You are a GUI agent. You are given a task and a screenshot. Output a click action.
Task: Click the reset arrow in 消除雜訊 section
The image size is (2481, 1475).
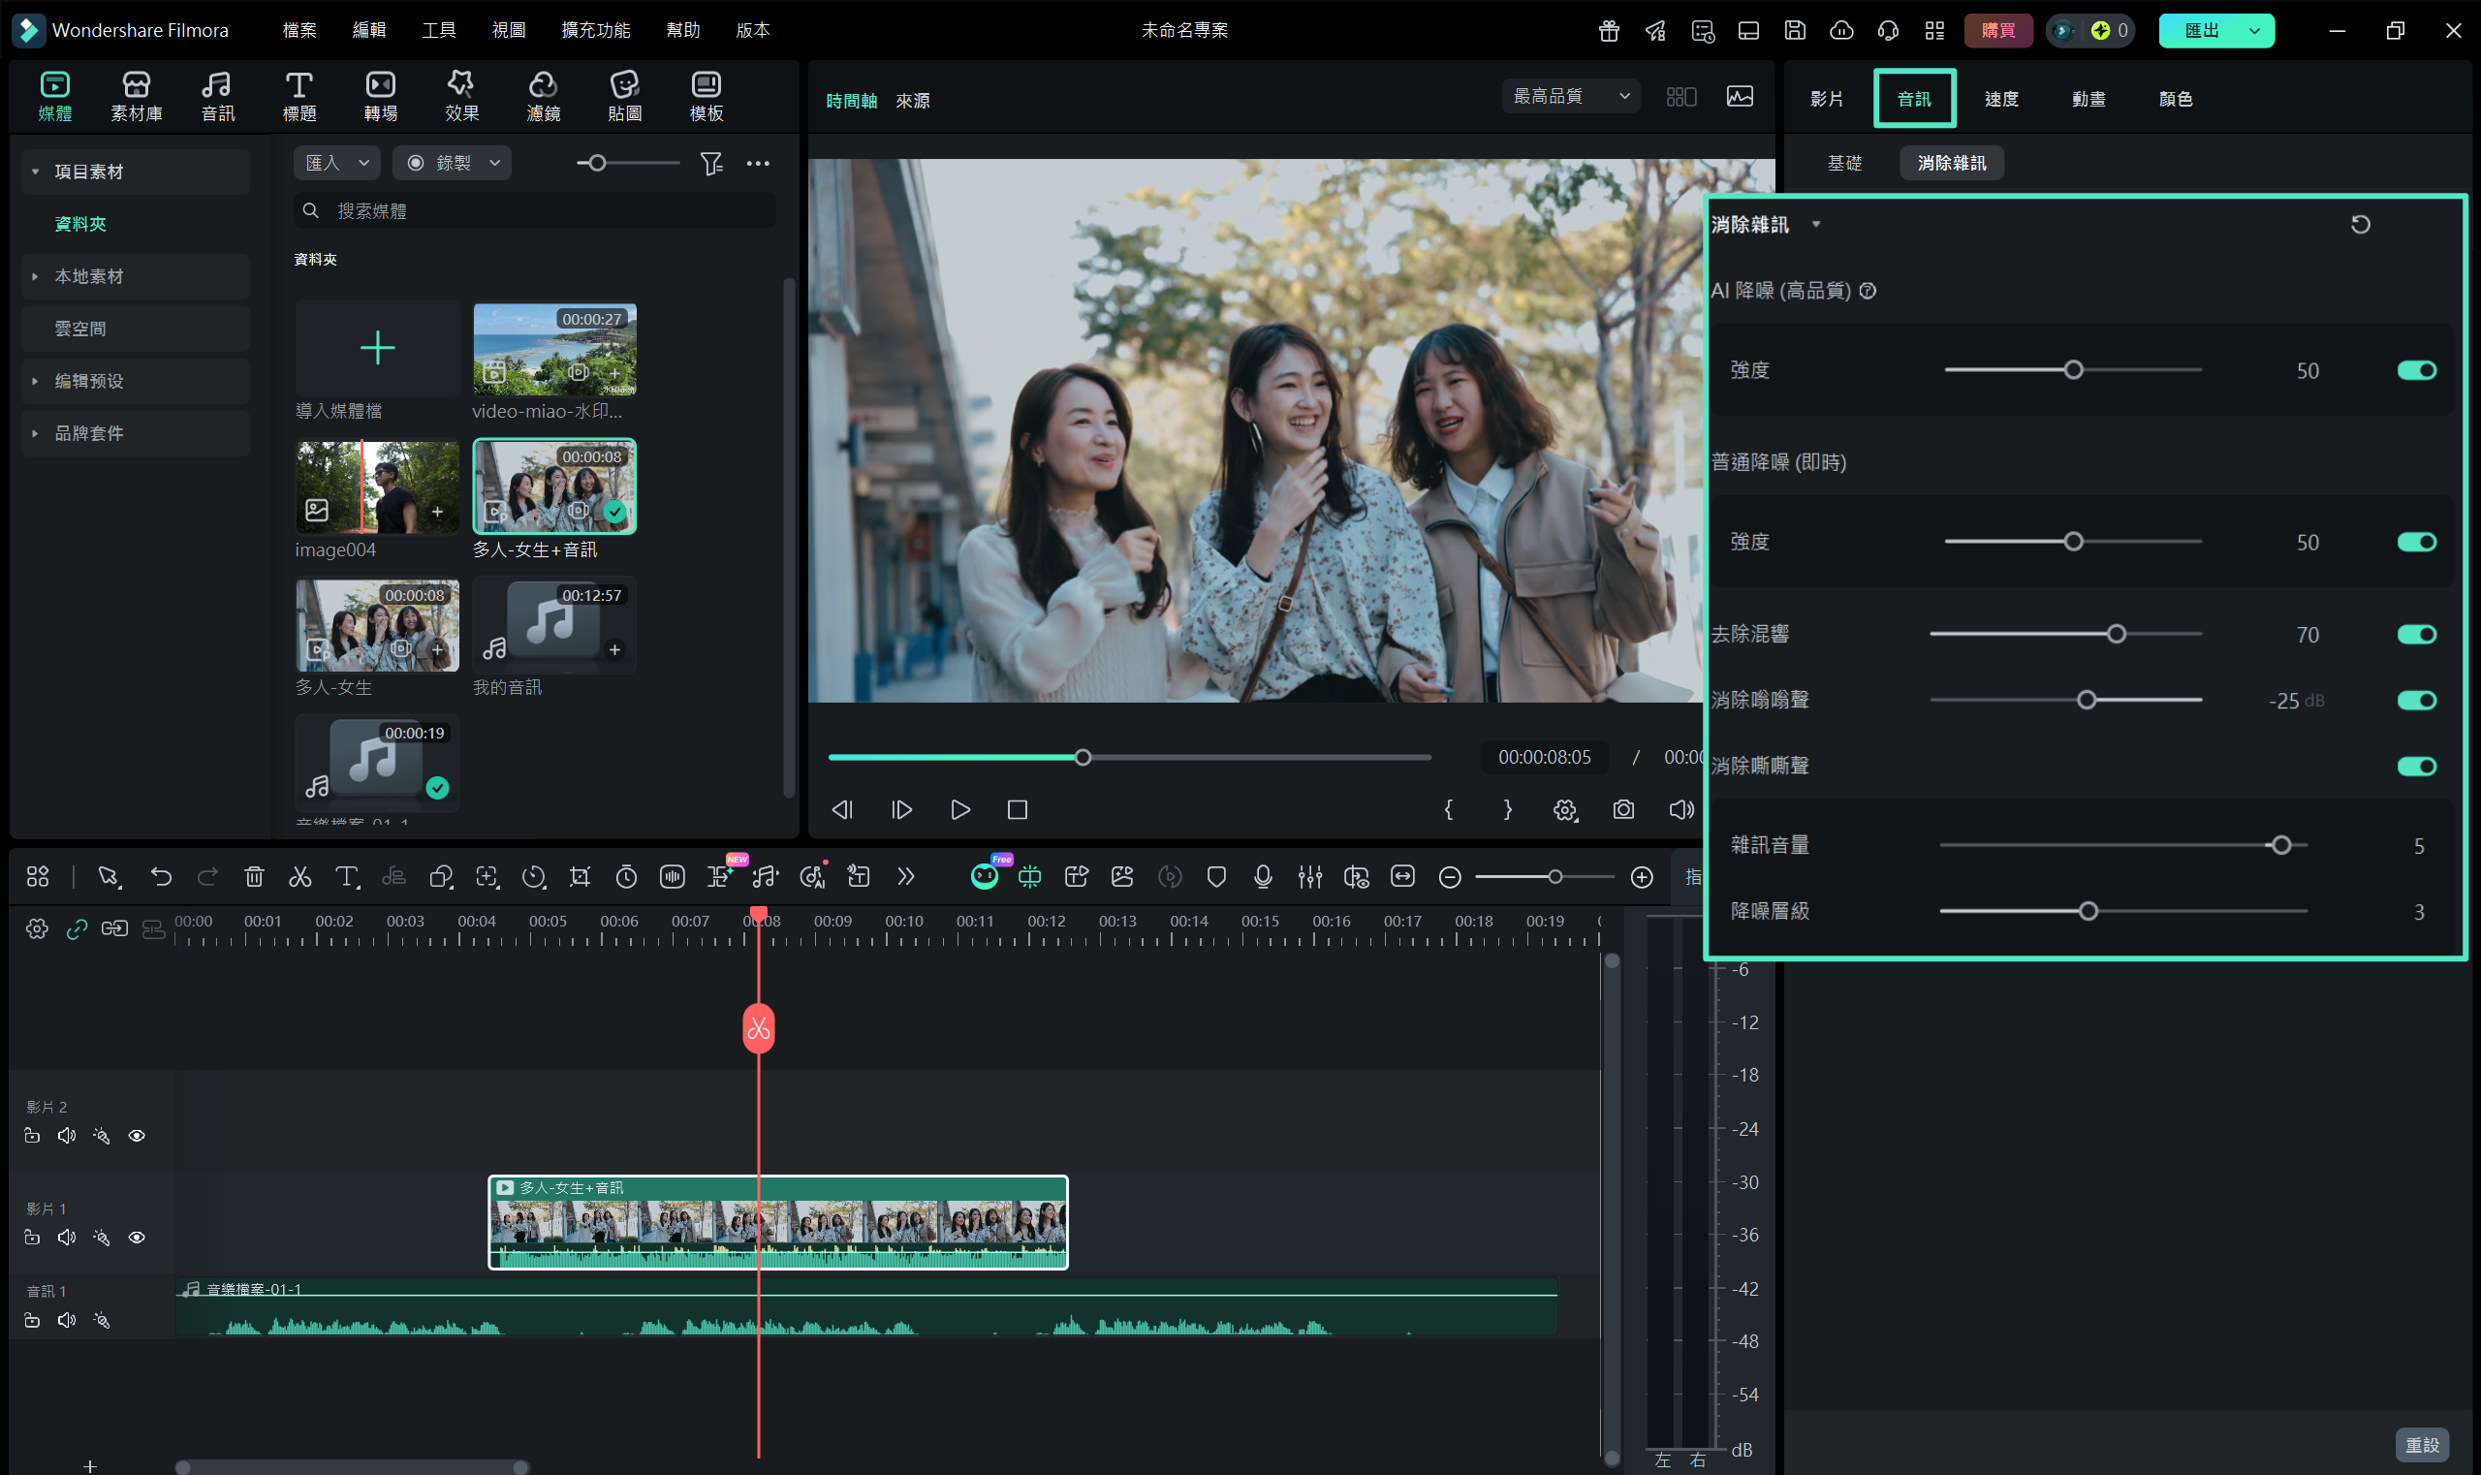[2360, 225]
